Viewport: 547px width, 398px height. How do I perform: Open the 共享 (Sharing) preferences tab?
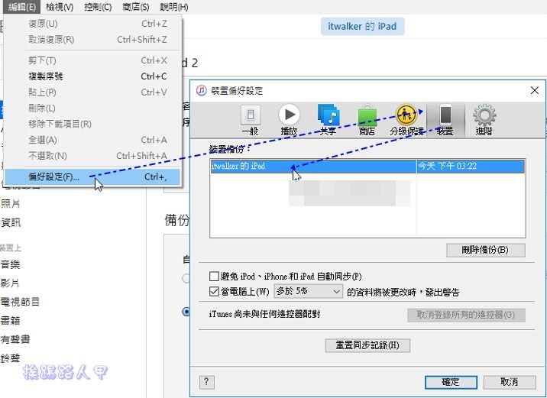click(328, 120)
